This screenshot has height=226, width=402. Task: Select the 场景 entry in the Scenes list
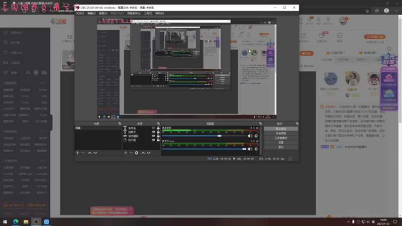(x=98, y=128)
